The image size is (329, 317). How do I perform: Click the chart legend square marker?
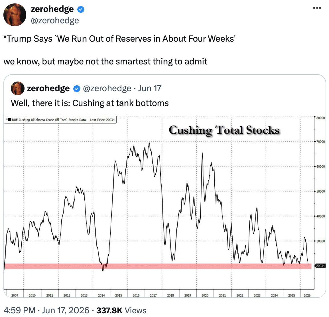[x=10, y=119]
